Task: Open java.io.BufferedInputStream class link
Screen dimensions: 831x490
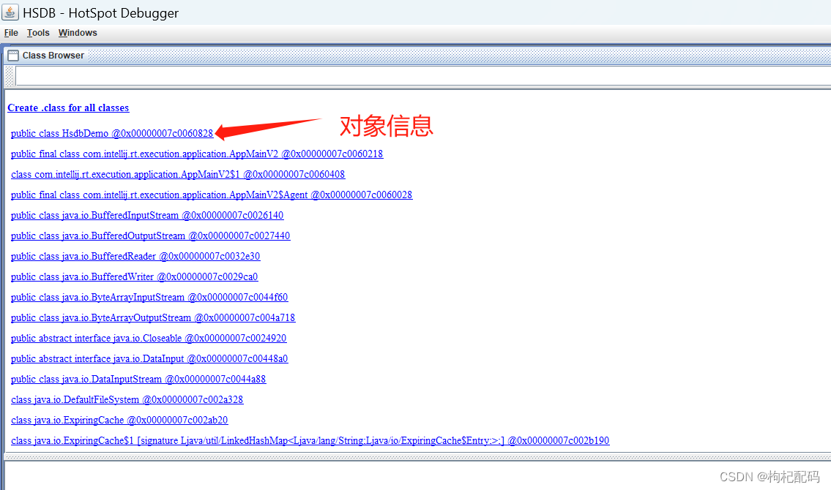Action: (147, 215)
